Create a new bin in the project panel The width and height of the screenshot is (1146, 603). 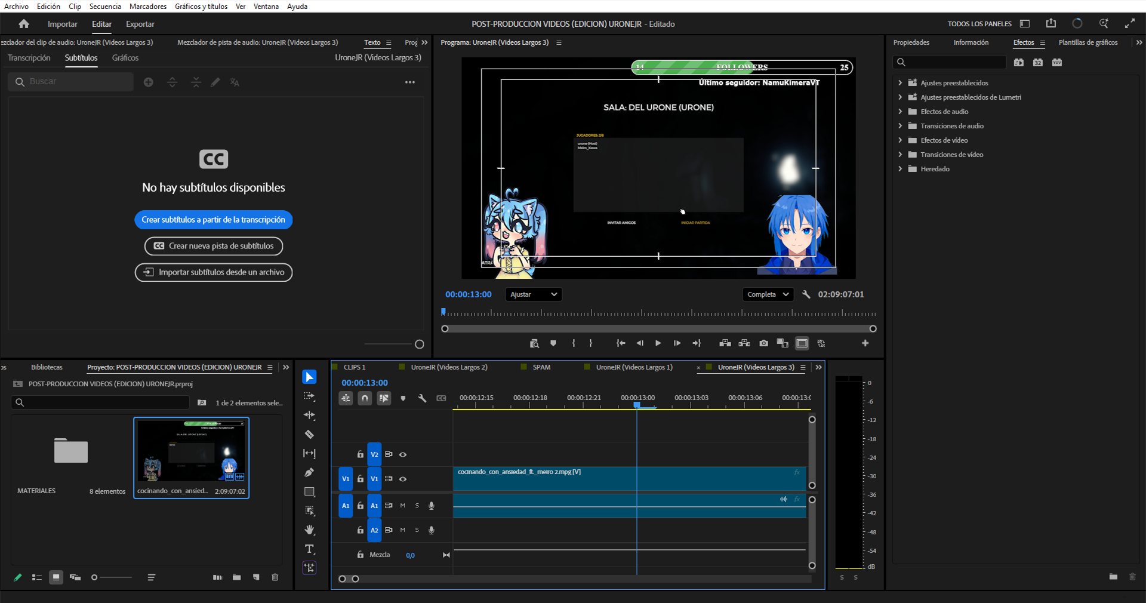click(237, 577)
